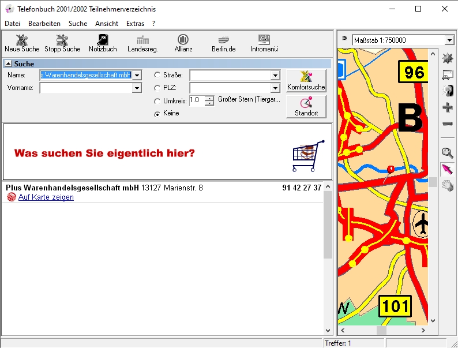Viewport: 458px width, 348px height.
Task: Open the Extras menu
Action: click(135, 24)
